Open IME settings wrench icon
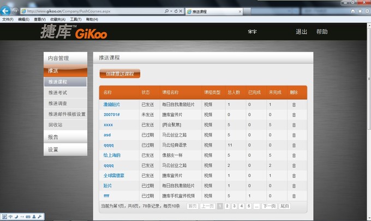 pos(39,217)
